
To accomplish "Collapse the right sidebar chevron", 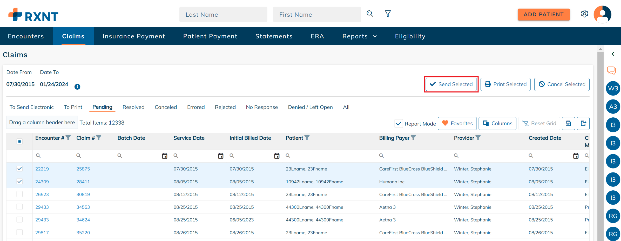I will tap(613, 54).
